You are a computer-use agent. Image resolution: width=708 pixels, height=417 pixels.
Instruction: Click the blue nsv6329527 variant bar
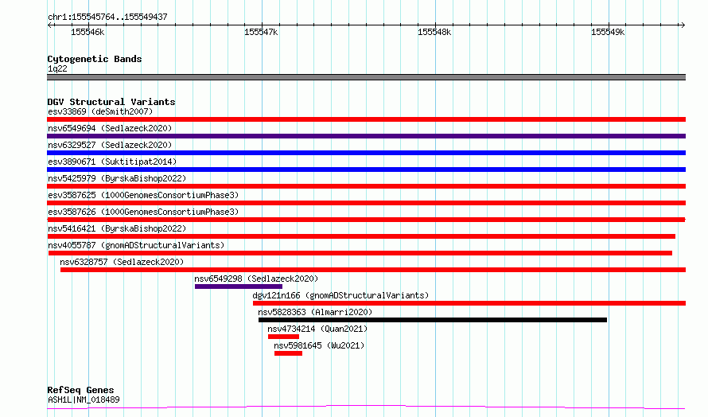click(x=366, y=153)
